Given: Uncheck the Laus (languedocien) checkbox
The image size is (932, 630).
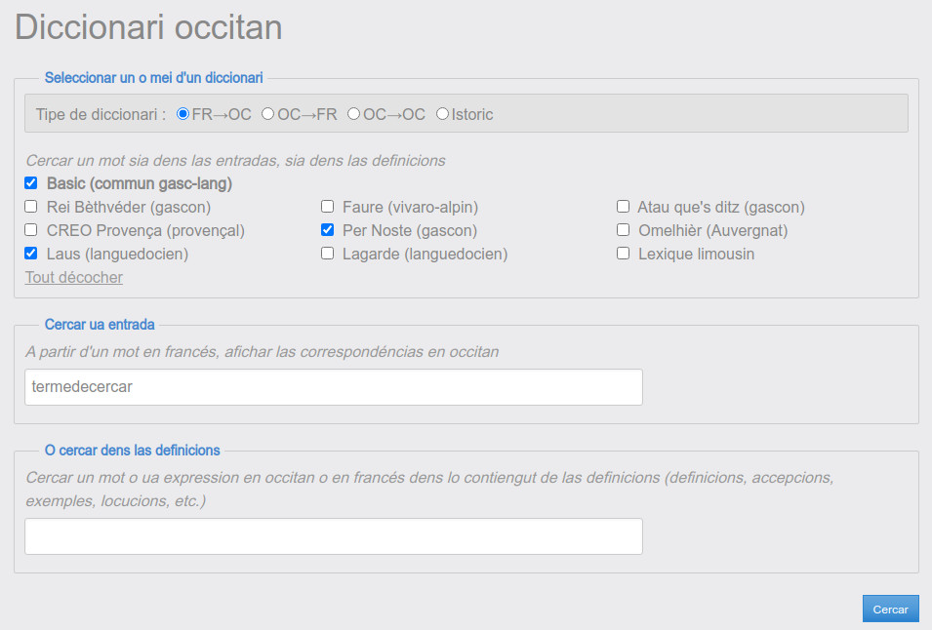Looking at the screenshot, I should (x=31, y=254).
